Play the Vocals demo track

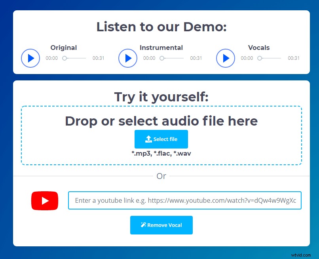(x=225, y=58)
